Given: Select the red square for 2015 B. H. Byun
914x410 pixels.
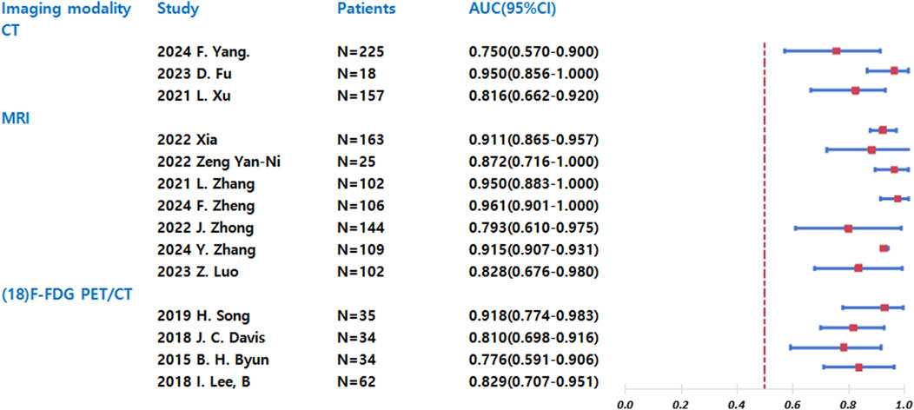Looking at the screenshot, I should 844,347.
